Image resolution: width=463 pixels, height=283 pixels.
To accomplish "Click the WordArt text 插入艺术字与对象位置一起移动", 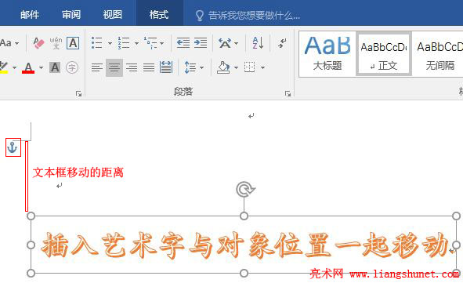I will pyautogui.click(x=244, y=245).
